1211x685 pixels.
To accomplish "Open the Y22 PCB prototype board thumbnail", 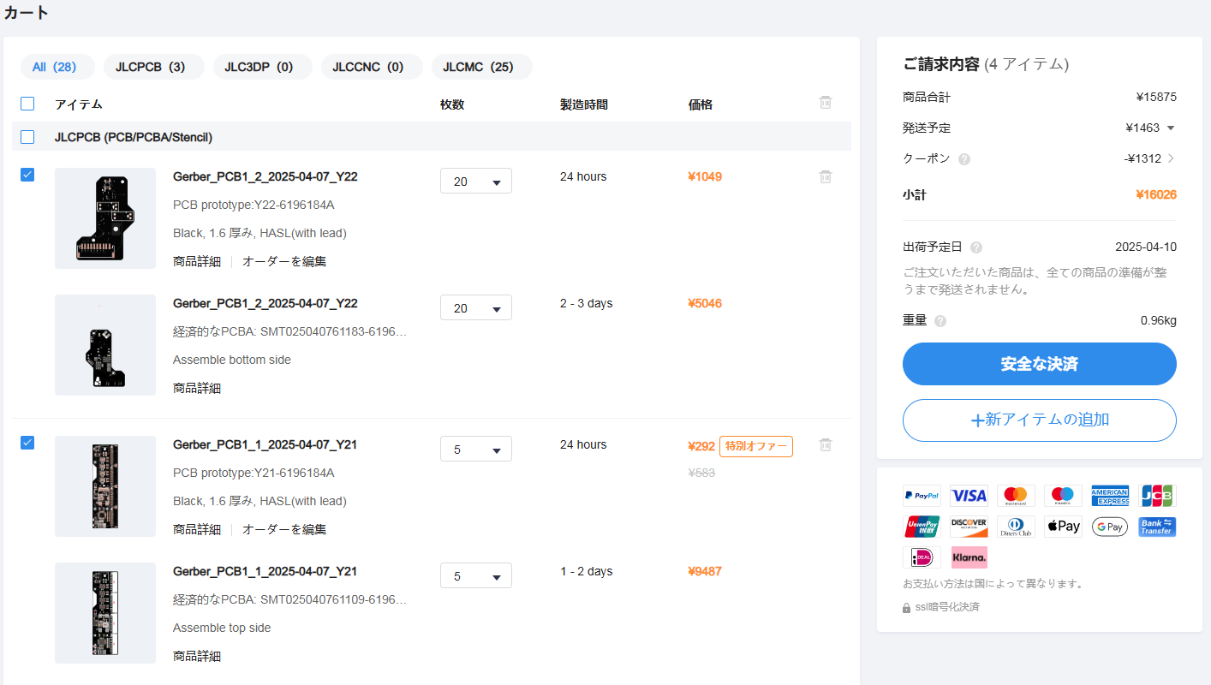I will pyautogui.click(x=105, y=218).
